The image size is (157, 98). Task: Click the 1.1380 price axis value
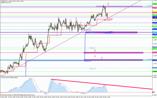155,40
